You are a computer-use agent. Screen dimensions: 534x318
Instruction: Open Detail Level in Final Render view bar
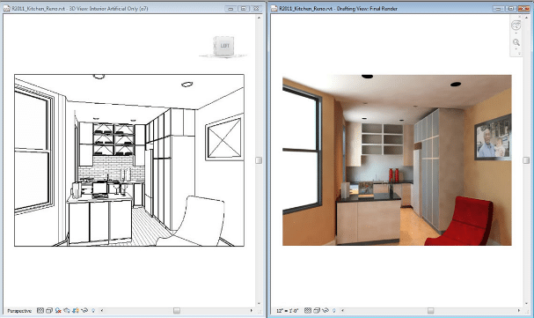click(308, 310)
